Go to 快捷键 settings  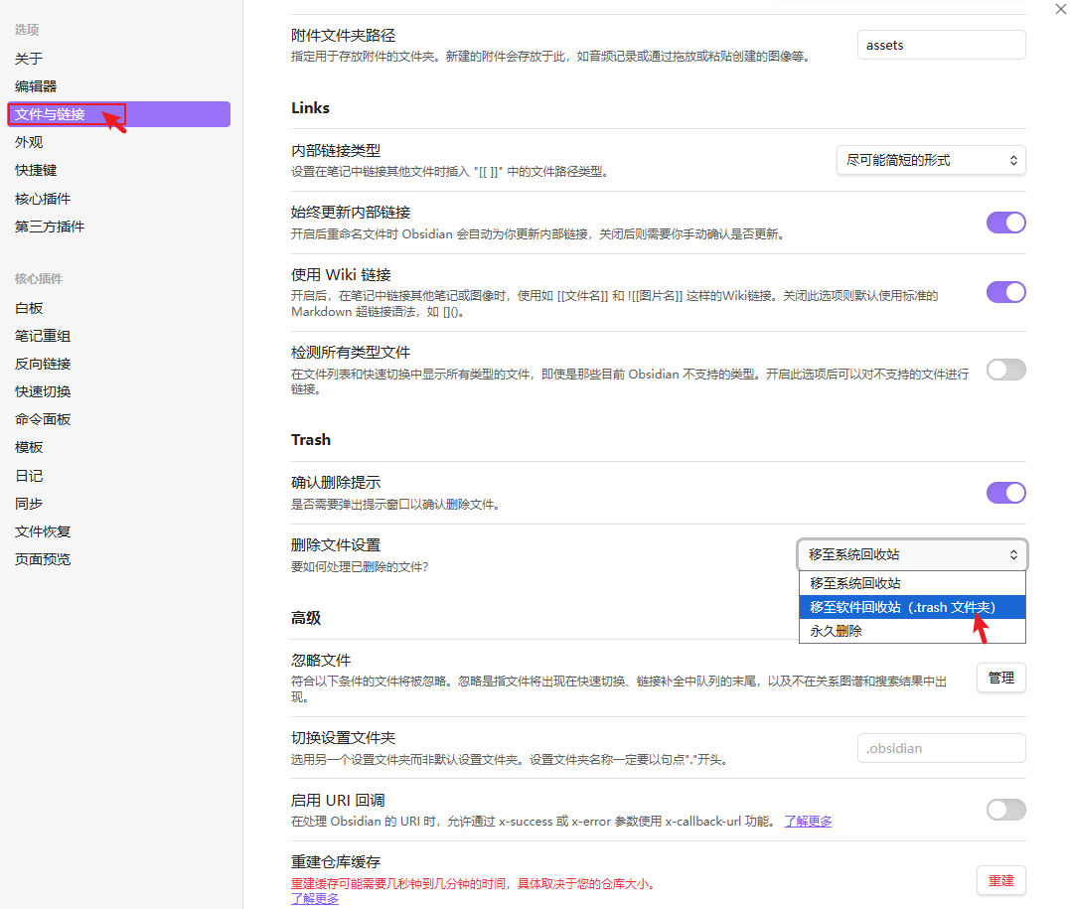[36, 170]
